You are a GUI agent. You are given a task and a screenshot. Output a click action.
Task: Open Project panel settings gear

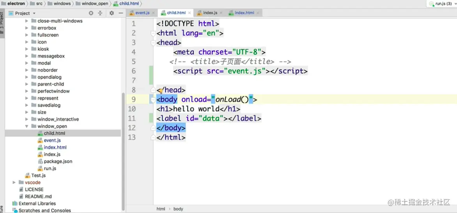point(112,13)
